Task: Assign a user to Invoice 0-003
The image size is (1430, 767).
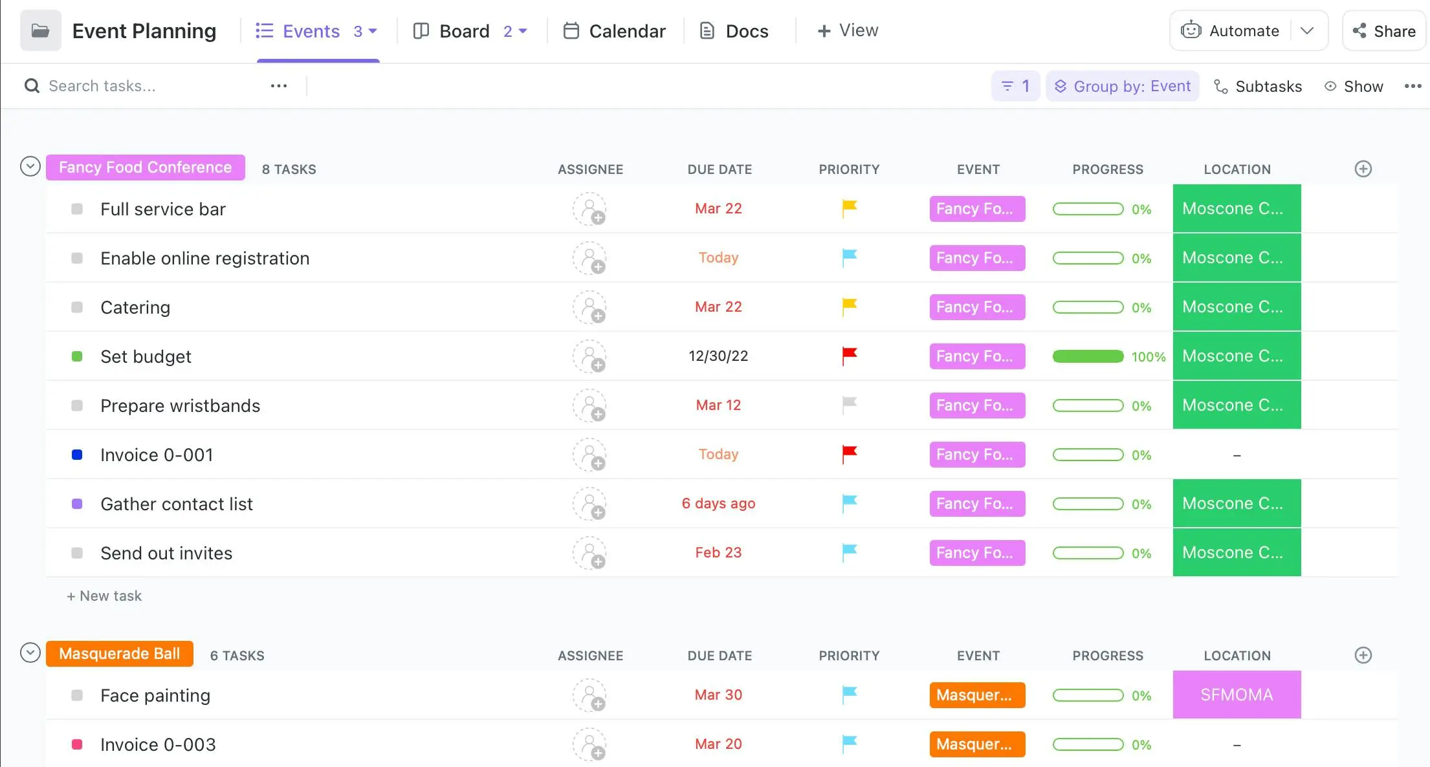Action: click(589, 744)
